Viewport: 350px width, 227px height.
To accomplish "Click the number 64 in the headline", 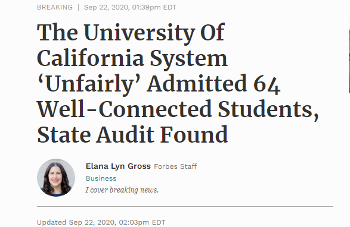I will coord(267,84).
